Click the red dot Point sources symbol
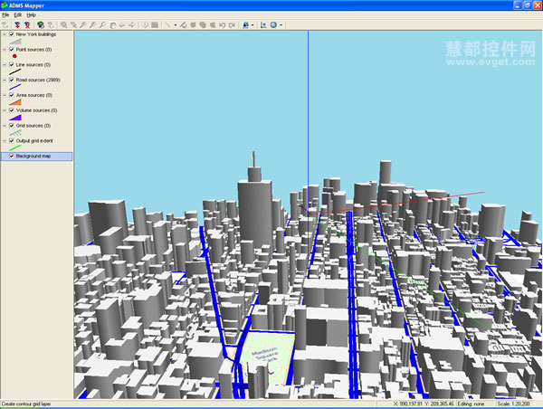The image size is (543, 409). (x=14, y=56)
